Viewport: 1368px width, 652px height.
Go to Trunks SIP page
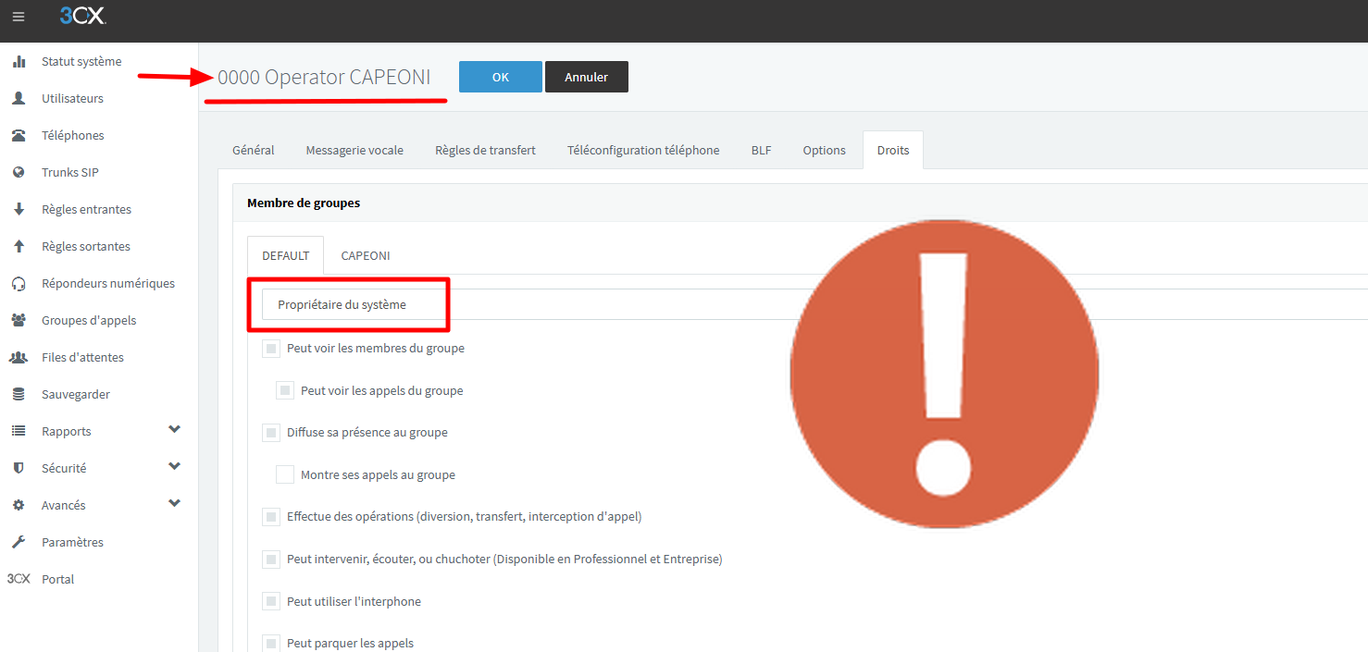(70, 173)
